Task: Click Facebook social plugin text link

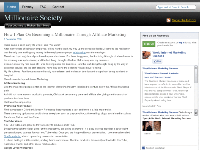Action: click(156, 148)
